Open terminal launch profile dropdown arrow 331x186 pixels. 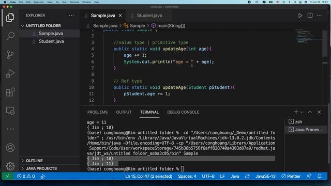[302, 112]
